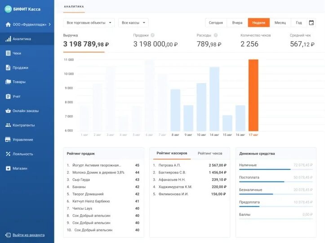Click the Выйти из аккаунта link
The height and width of the screenshot is (243, 325).
coord(29,235)
